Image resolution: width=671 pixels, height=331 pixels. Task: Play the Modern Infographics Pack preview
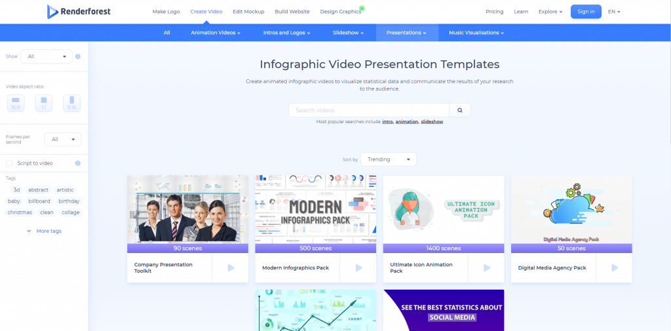coord(358,268)
